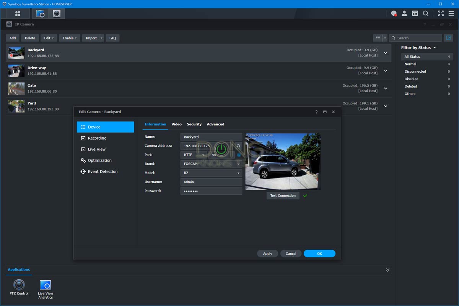
Task: Launch the PTZ Control application
Action: [19, 288]
